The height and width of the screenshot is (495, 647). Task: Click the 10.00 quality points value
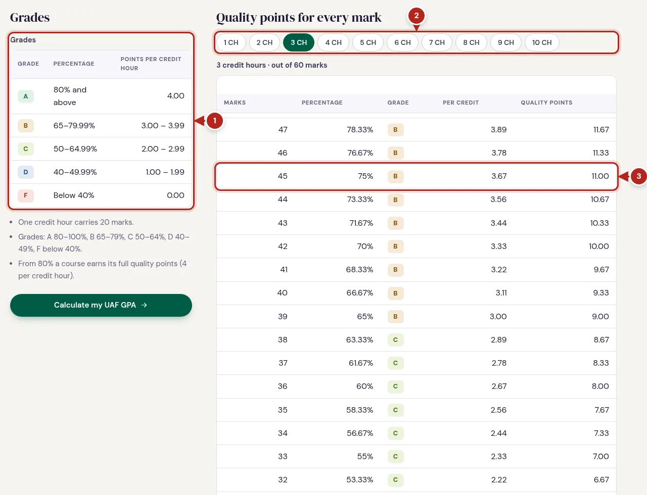[598, 246]
